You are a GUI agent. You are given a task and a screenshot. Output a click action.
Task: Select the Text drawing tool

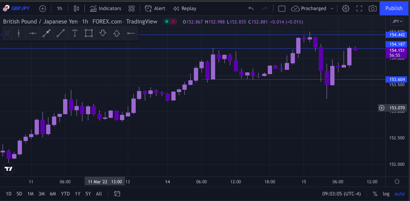click(75, 33)
